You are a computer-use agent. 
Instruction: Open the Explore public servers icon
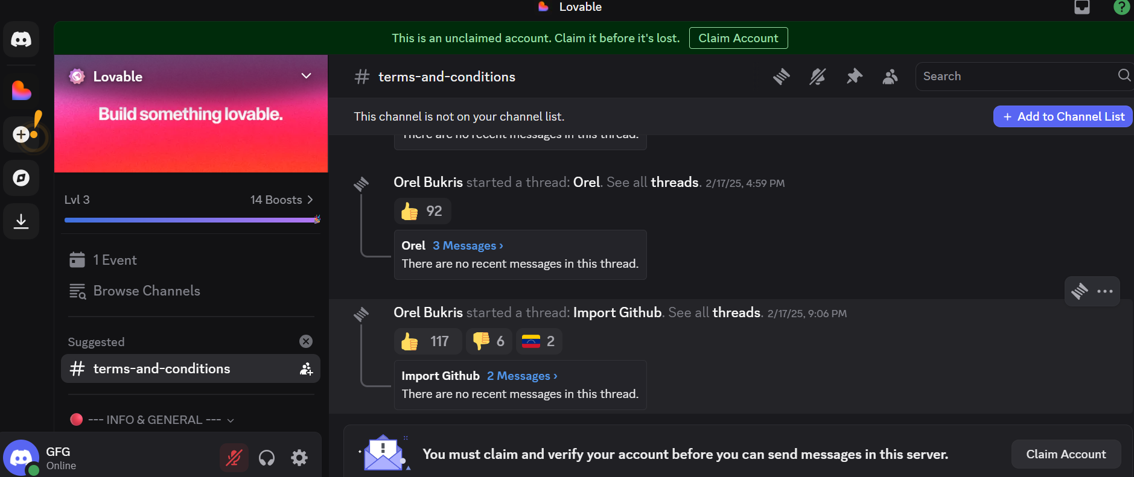21,178
